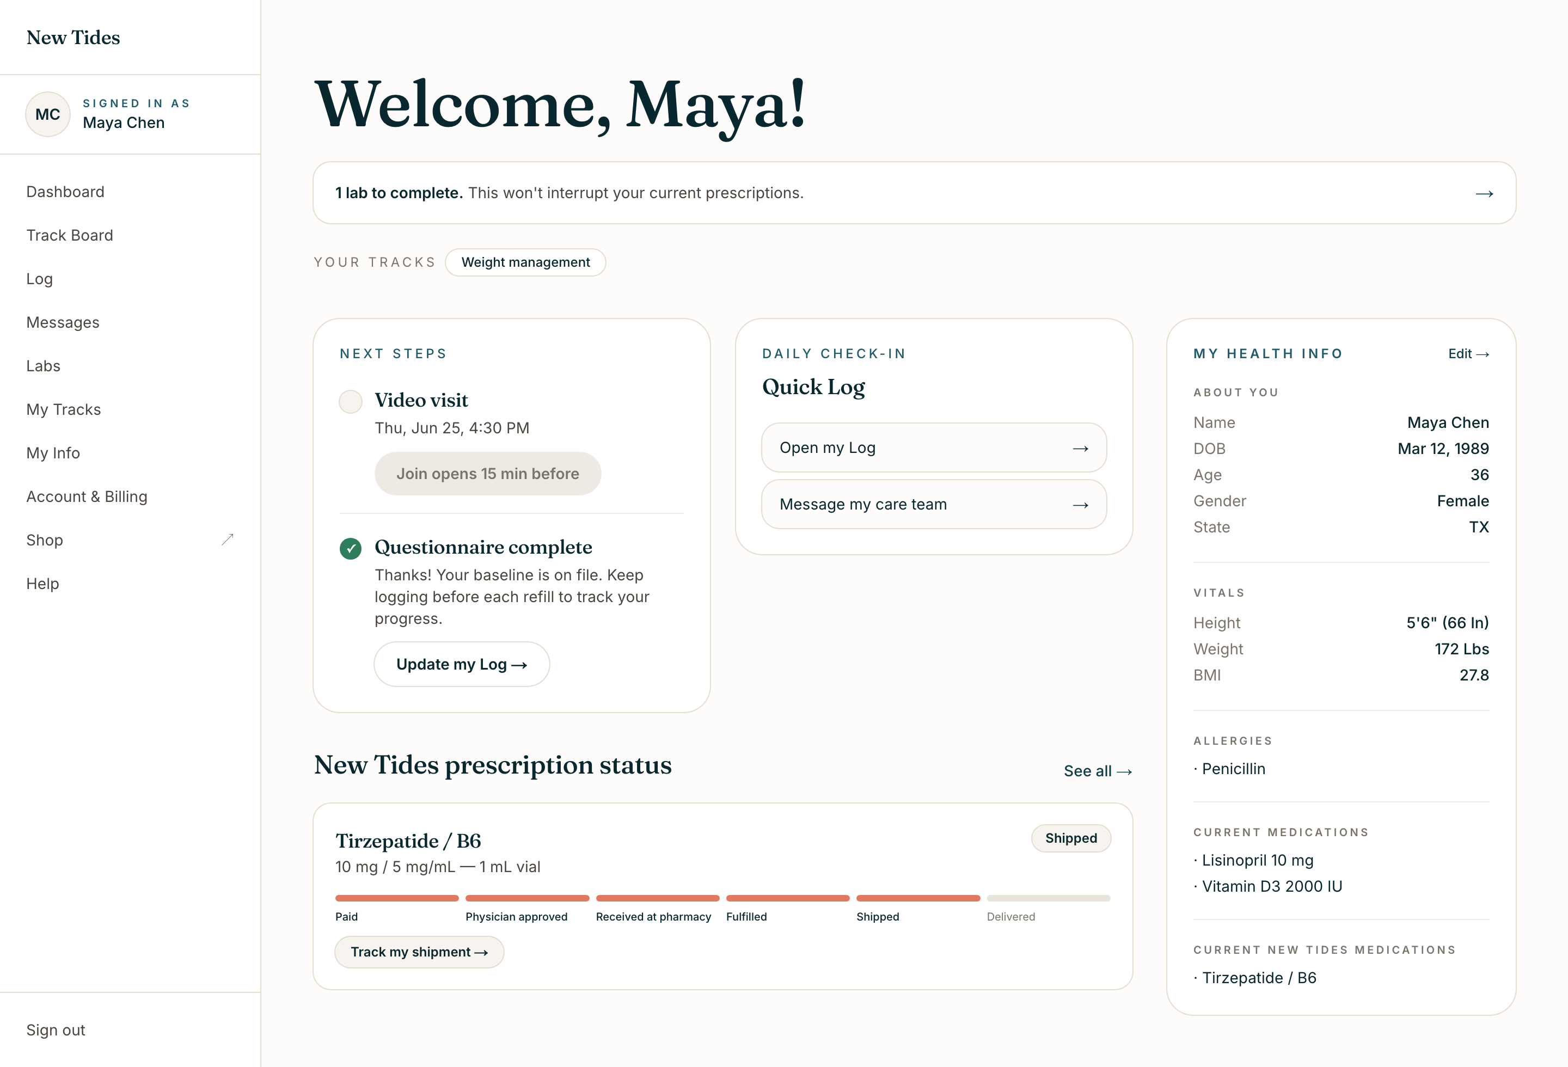This screenshot has height=1067, width=1568.
Task: Click See all prescriptions link
Action: pos(1098,771)
